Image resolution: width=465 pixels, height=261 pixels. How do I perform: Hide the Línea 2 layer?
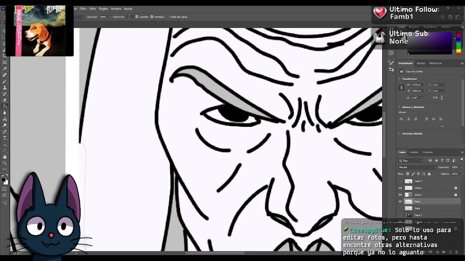click(400, 188)
